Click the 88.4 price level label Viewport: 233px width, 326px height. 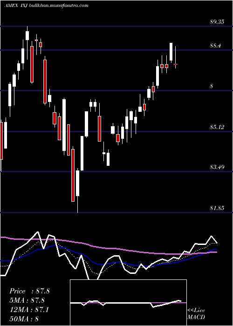pos(215,45)
